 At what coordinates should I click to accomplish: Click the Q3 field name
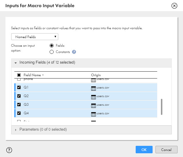pyautogui.click(x=26, y=105)
